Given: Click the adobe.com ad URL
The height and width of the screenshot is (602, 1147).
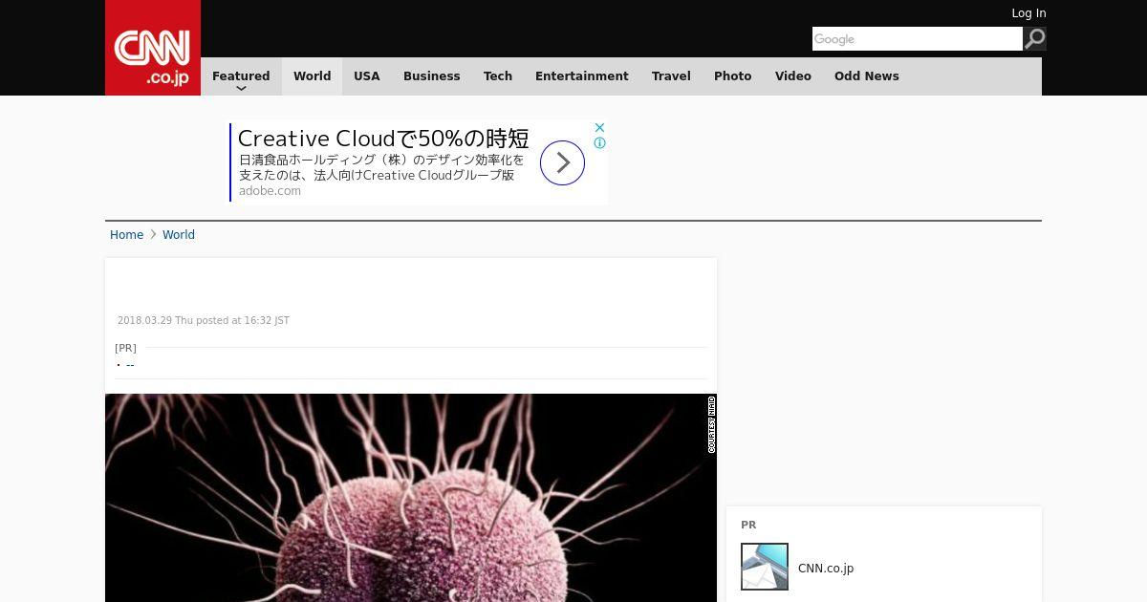Looking at the screenshot, I should click(x=270, y=191).
